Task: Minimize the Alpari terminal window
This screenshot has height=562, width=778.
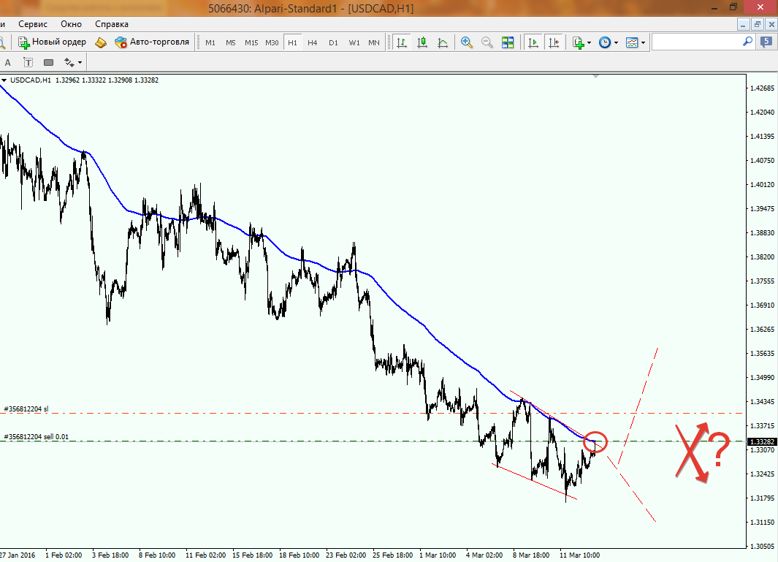Action: point(714,7)
